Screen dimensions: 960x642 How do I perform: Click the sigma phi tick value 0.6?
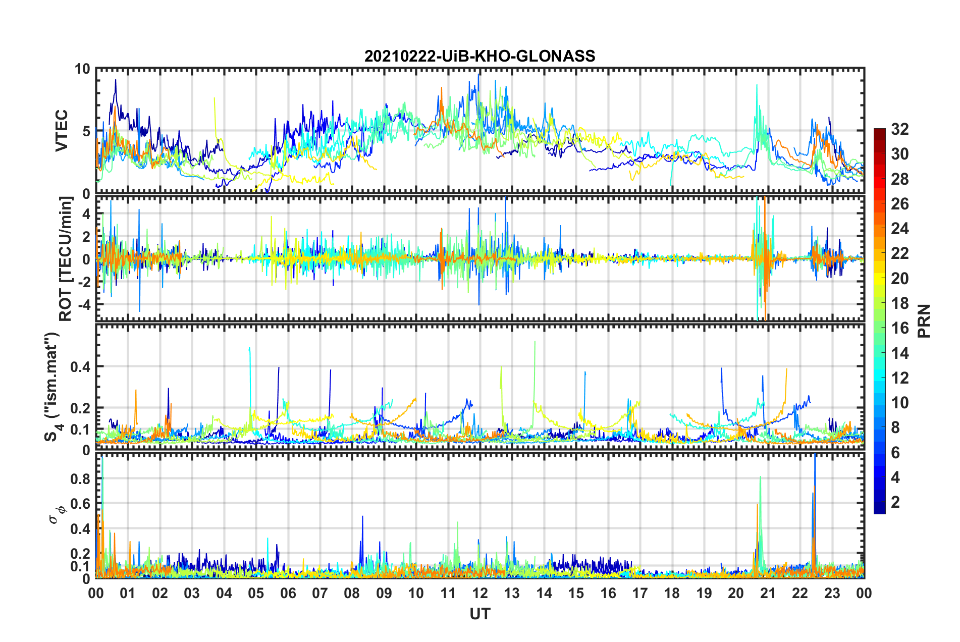coord(80,504)
